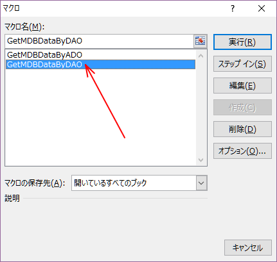The image size is (277, 262).
Task: Select GetMDBDataByDAO in macro list
Action: tap(101, 64)
